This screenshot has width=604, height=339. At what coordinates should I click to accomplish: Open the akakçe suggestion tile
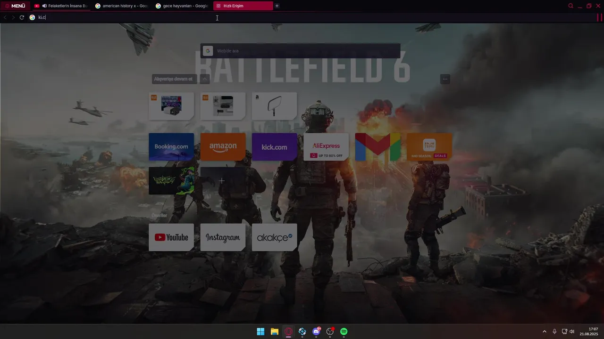tap(274, 237)
